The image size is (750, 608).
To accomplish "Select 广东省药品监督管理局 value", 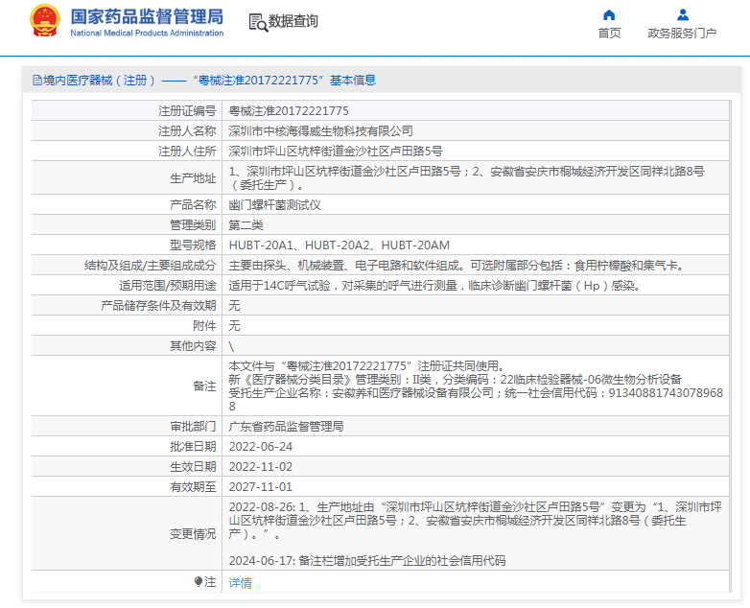I will 286,426.
